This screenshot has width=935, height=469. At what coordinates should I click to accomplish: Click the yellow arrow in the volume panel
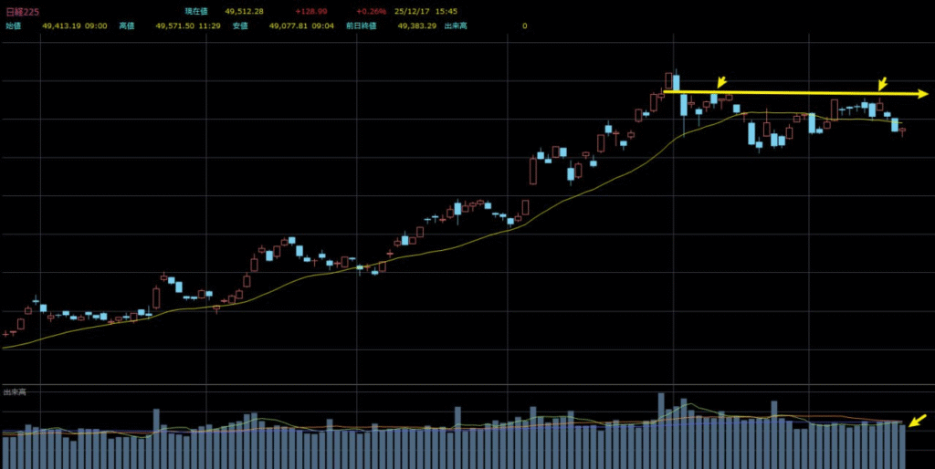pos(917,421)
